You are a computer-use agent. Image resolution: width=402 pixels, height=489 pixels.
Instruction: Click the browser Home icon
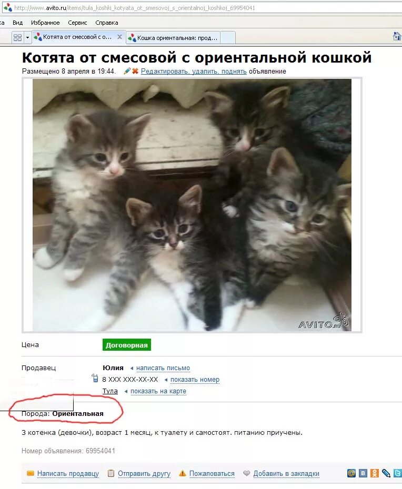point(397,36)
